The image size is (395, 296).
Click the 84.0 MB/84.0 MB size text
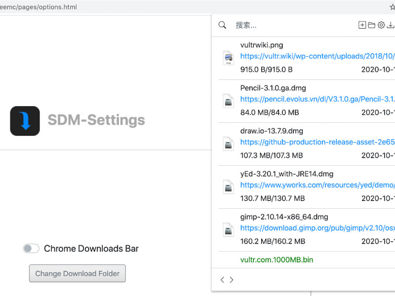[270, 112]
